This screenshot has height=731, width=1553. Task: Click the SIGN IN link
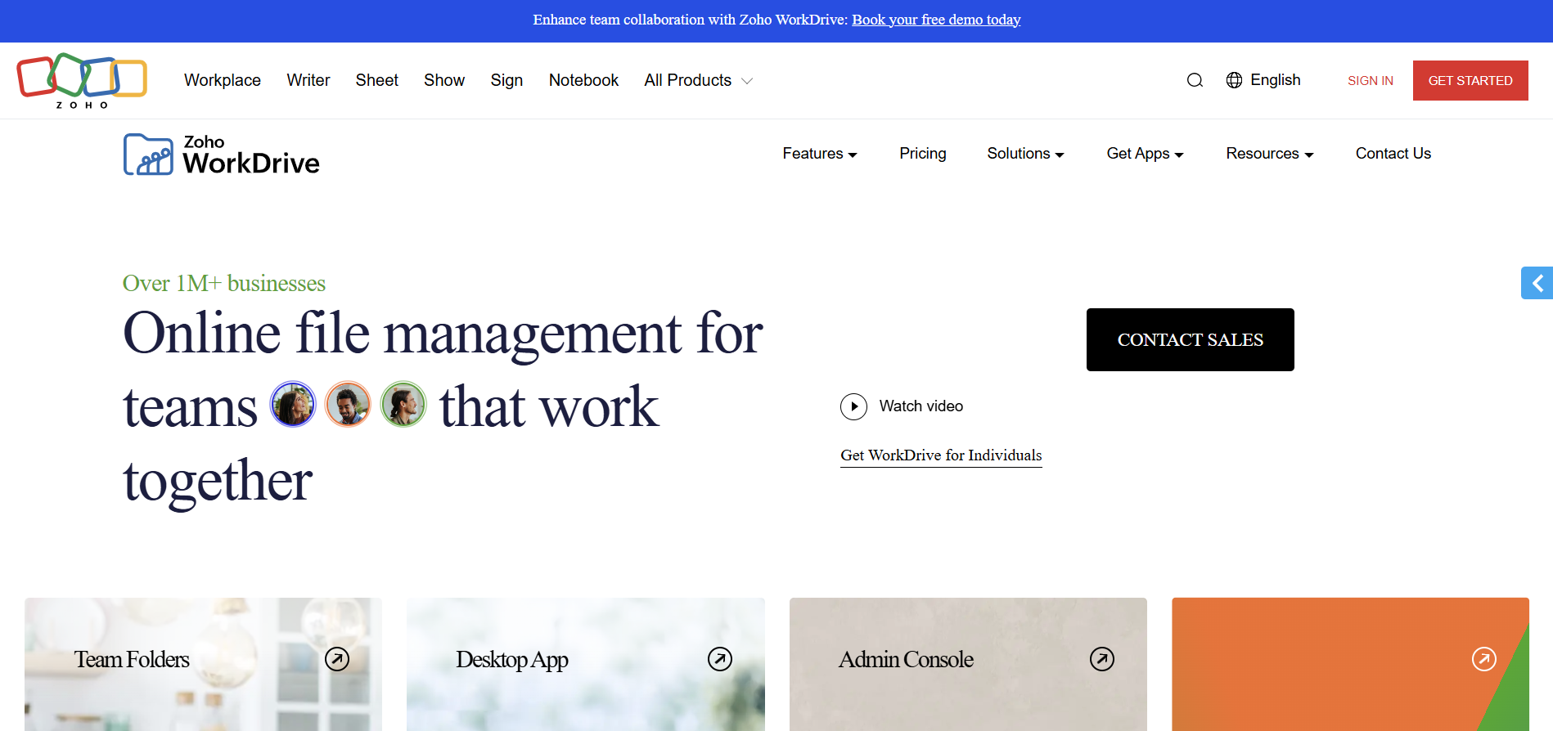[1371, 81]
